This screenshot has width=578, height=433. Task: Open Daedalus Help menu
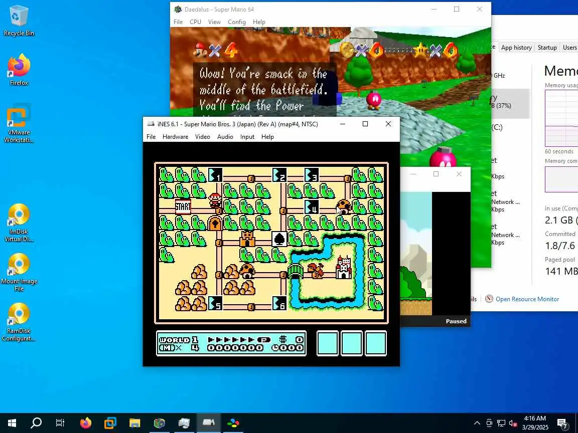click(x=259, y=22)
